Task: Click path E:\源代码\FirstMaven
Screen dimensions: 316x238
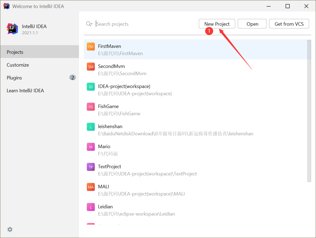Action: tap(120, 53)
